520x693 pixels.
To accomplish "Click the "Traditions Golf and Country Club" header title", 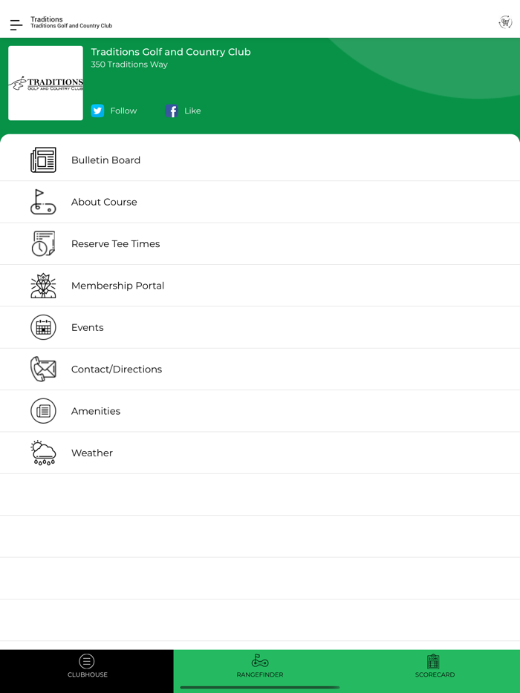I will tap(171, 52).
